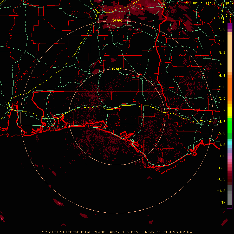Viewport: 234px width, 234px height.
Task: Click the "100 NMI" range ring label
Action: pos(117,21)
